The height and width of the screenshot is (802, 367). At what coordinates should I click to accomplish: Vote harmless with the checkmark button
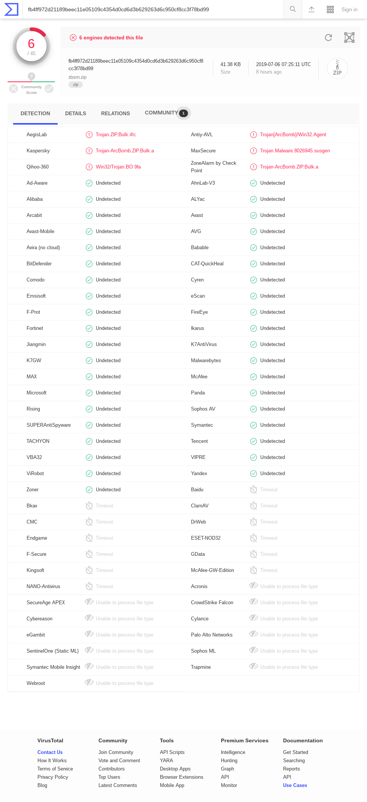click(49, 89)
